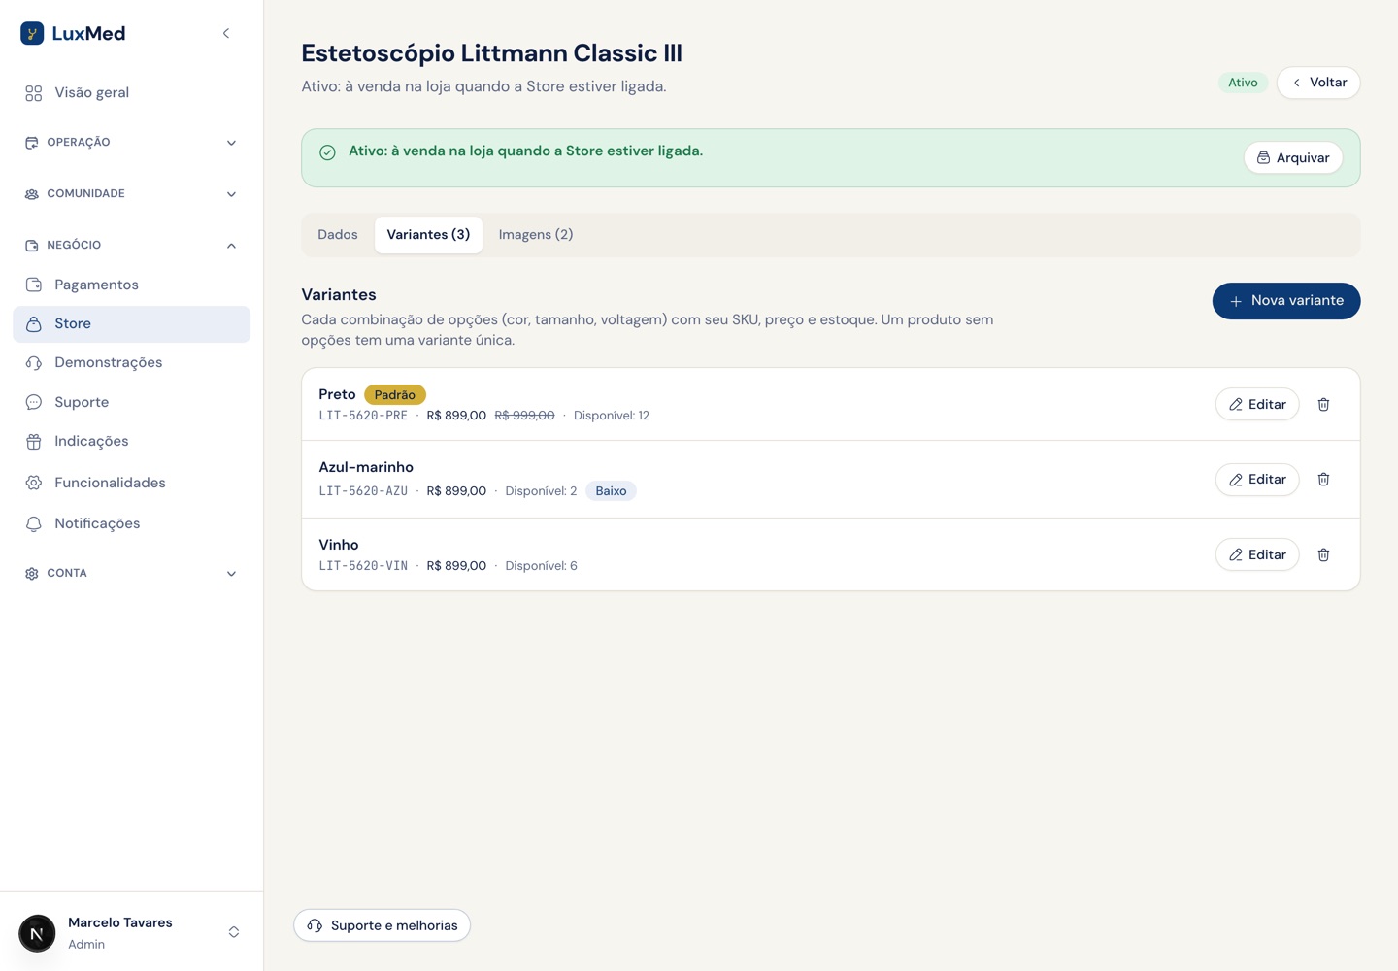The height and width of the screenshot is (971, 1398).
Task: Navigate to Demonstrações
Action: point(132,363)
